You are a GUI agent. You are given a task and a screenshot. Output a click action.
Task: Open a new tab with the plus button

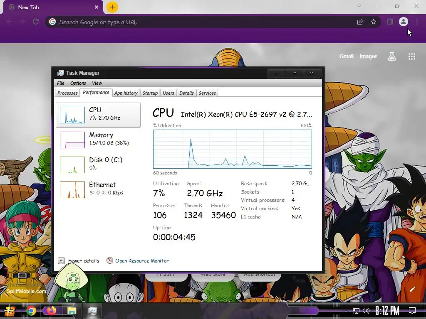coord(112,7)
